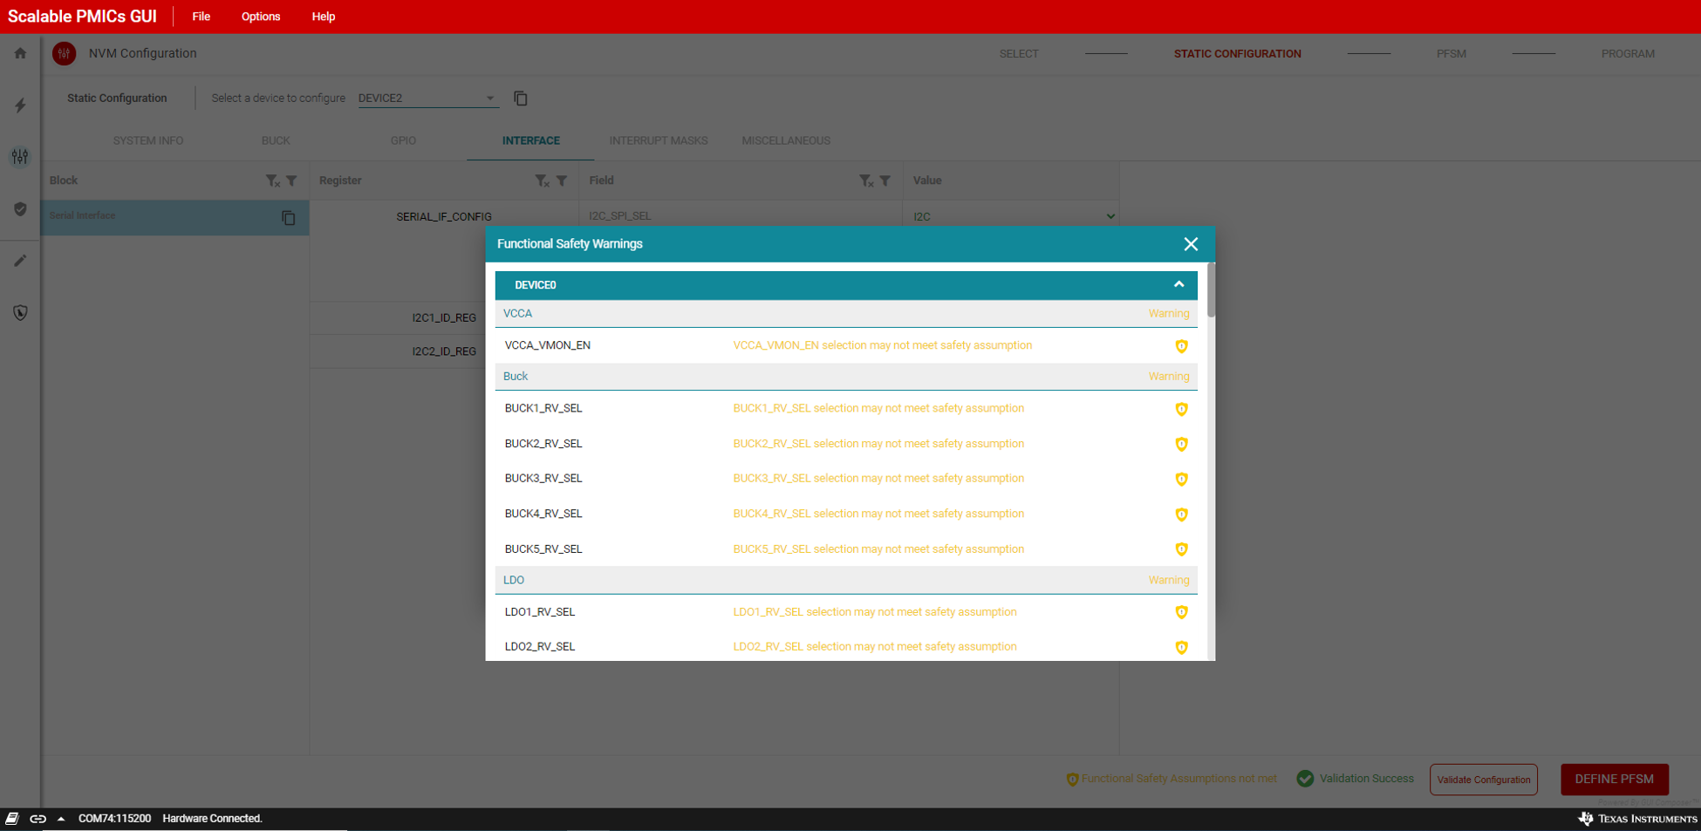Clear filter icon in Register column header

point(542,181)
